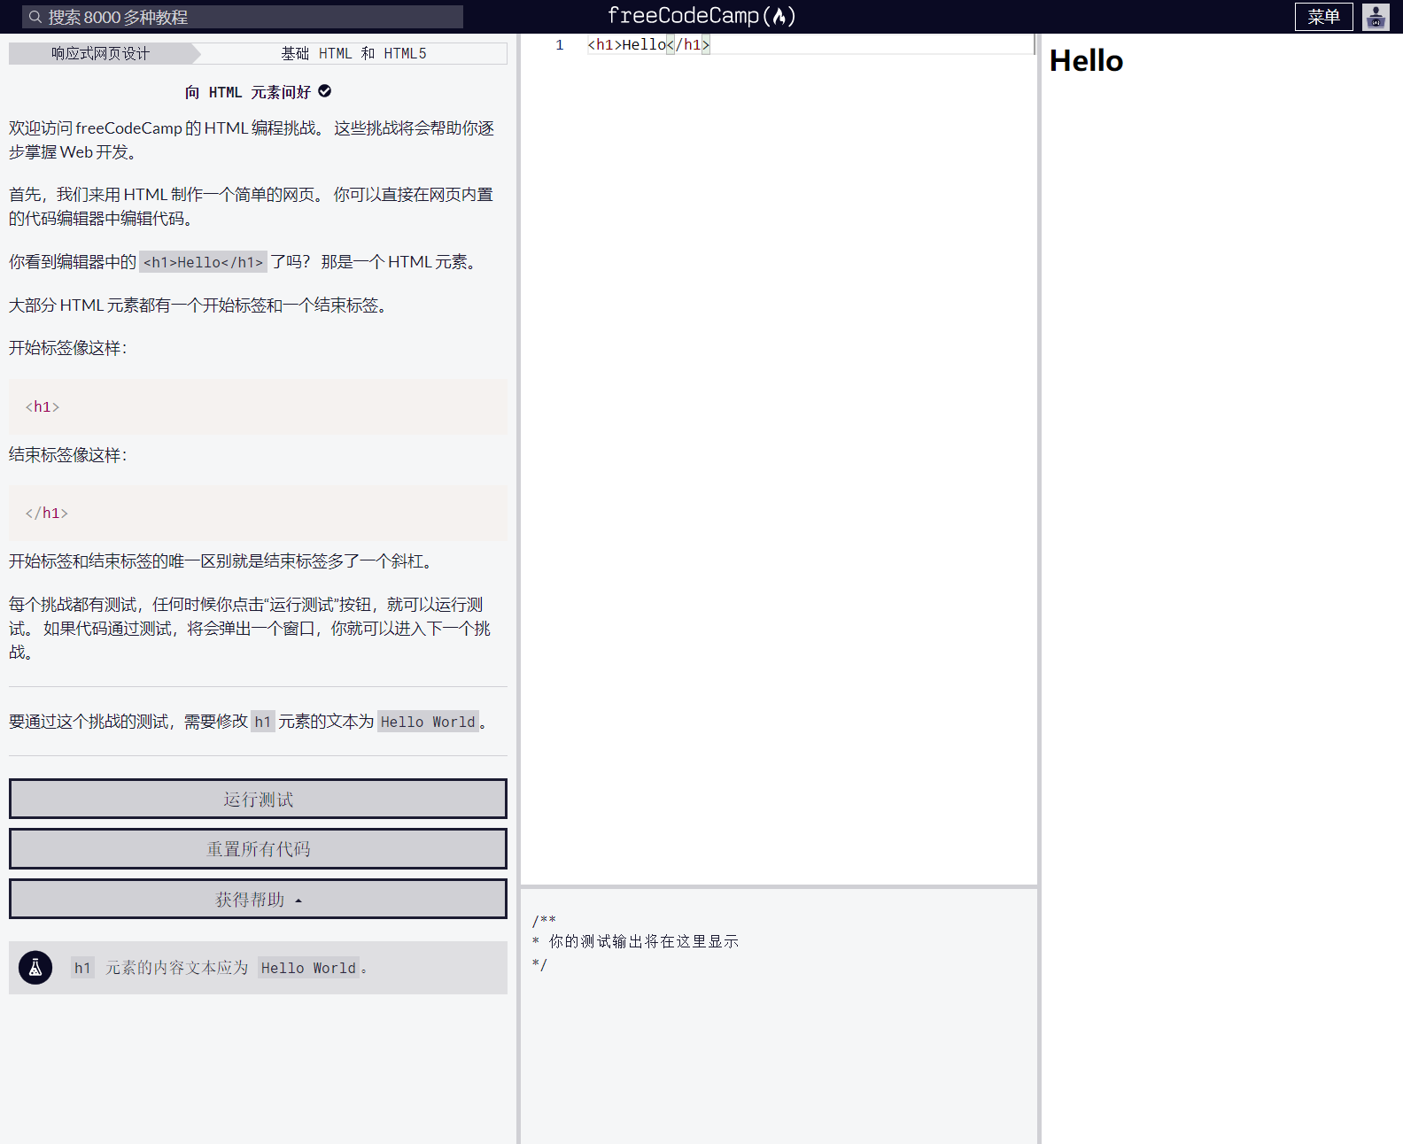Click the test requirement Hello World text
This screenshot has width=1403, height=1144.
coord(308,968)
